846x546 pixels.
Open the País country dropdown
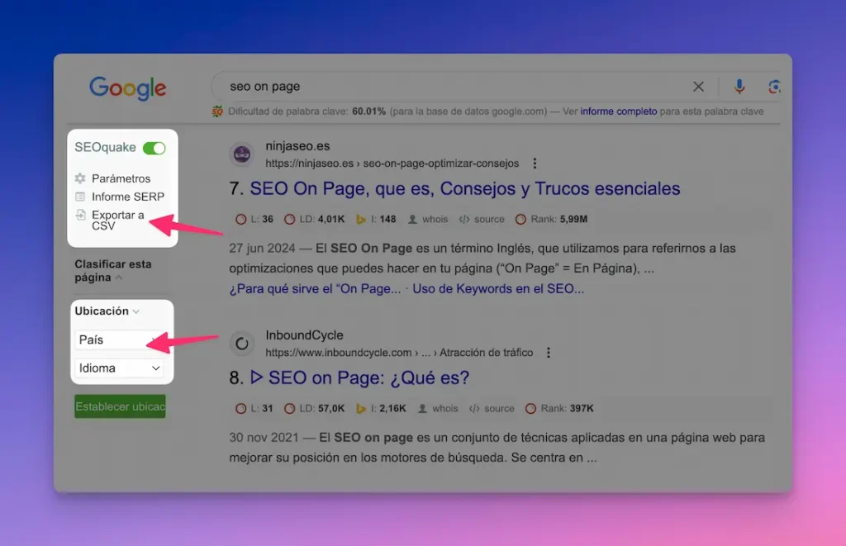119,339
